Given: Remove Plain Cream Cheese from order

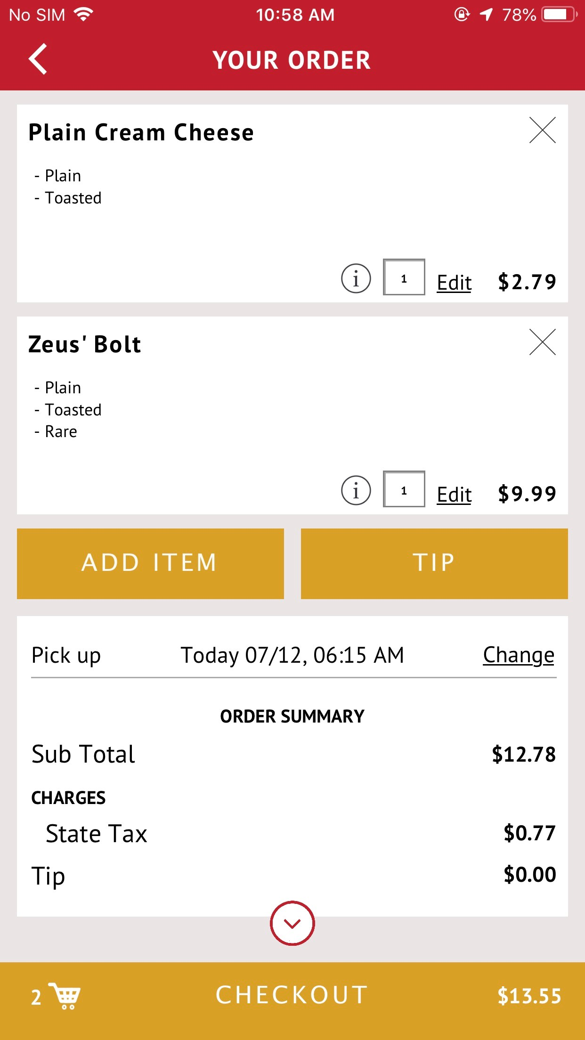Looking at the screenshot, I should coord(542,130).
